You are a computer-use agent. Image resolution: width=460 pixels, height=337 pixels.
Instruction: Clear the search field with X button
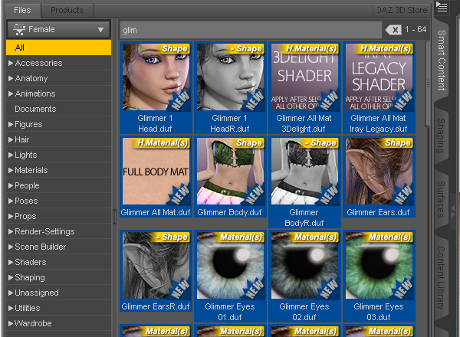pyautogui.click(x=393, y=30)
